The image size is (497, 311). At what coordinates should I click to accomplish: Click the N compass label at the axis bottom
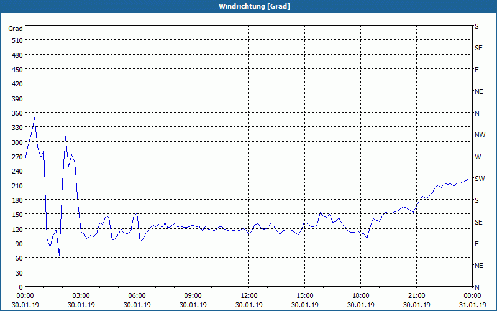(x=477, y=287)
